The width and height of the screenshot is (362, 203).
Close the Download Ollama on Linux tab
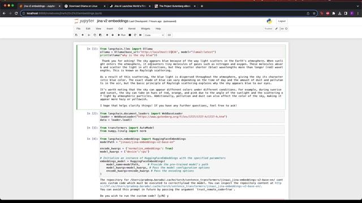(104, 6)
